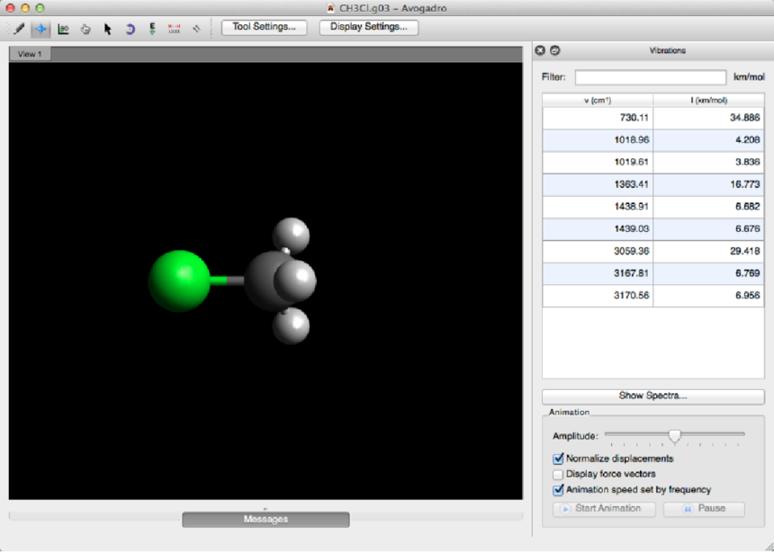Open Tool Settings
The width and height of the screenshot is (774, 552).
pyautogui.click(x=264, y=27)
